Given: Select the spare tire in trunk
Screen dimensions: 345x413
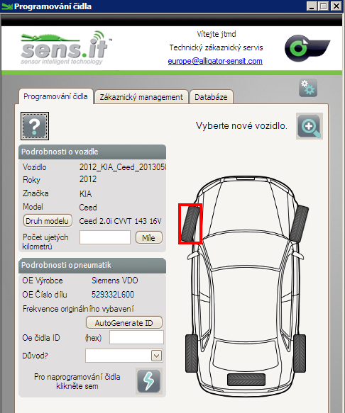Looking at the screenshot, I should [246, 380].
